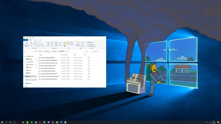
Task: Switch to the Share ribbon tab
Action: coord(36,40)
